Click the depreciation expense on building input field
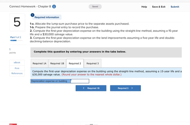This screenshot has width=190, height=125. click(x=80, y=81)
